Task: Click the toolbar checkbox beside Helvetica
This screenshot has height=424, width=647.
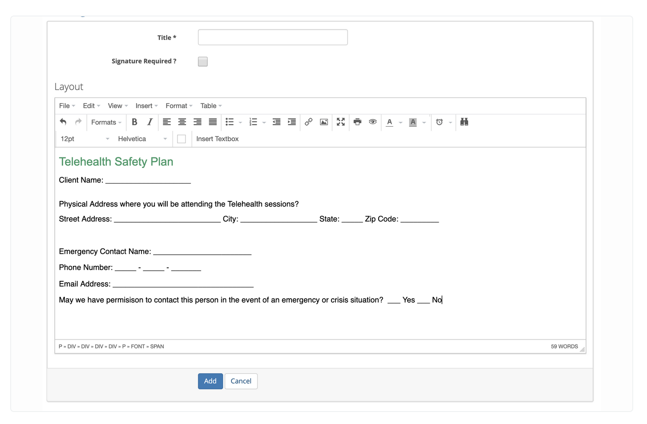Action: tap(182, 139)
